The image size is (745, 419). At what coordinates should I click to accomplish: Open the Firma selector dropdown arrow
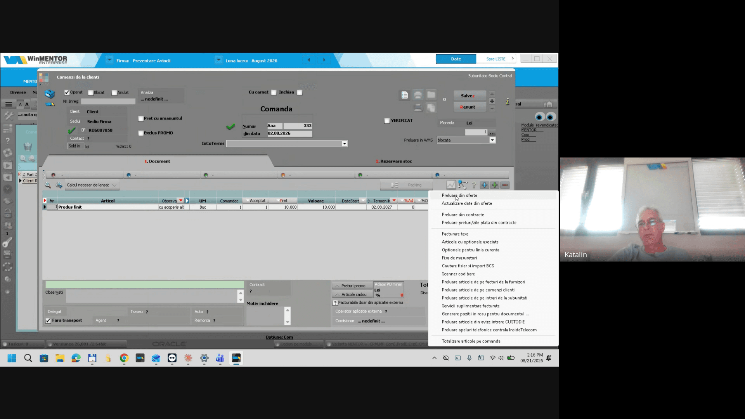pyautogui.click(x=109, y=60)
